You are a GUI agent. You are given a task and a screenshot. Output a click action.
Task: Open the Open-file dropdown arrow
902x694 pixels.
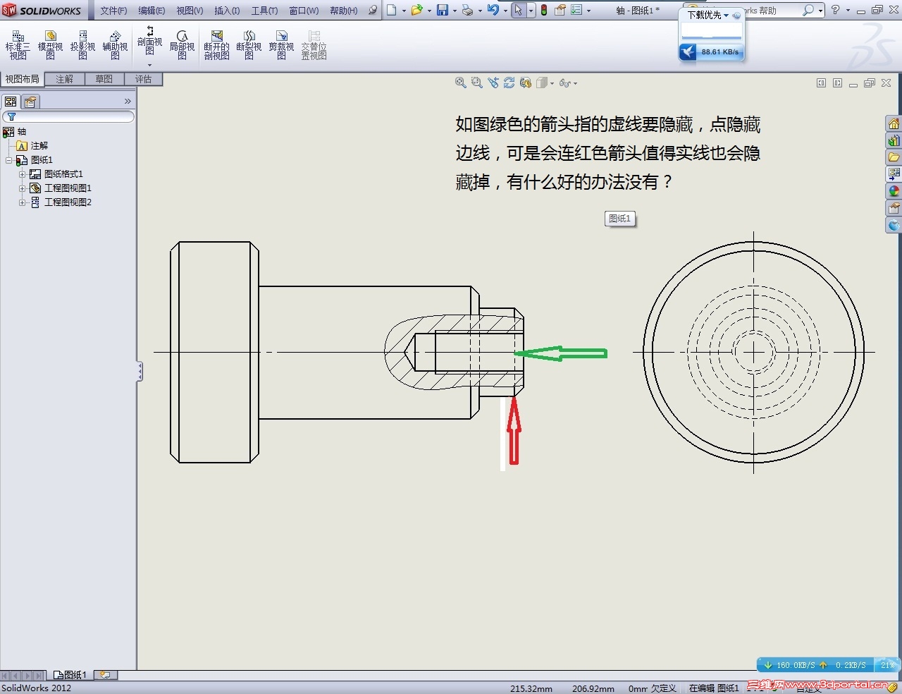429,11
